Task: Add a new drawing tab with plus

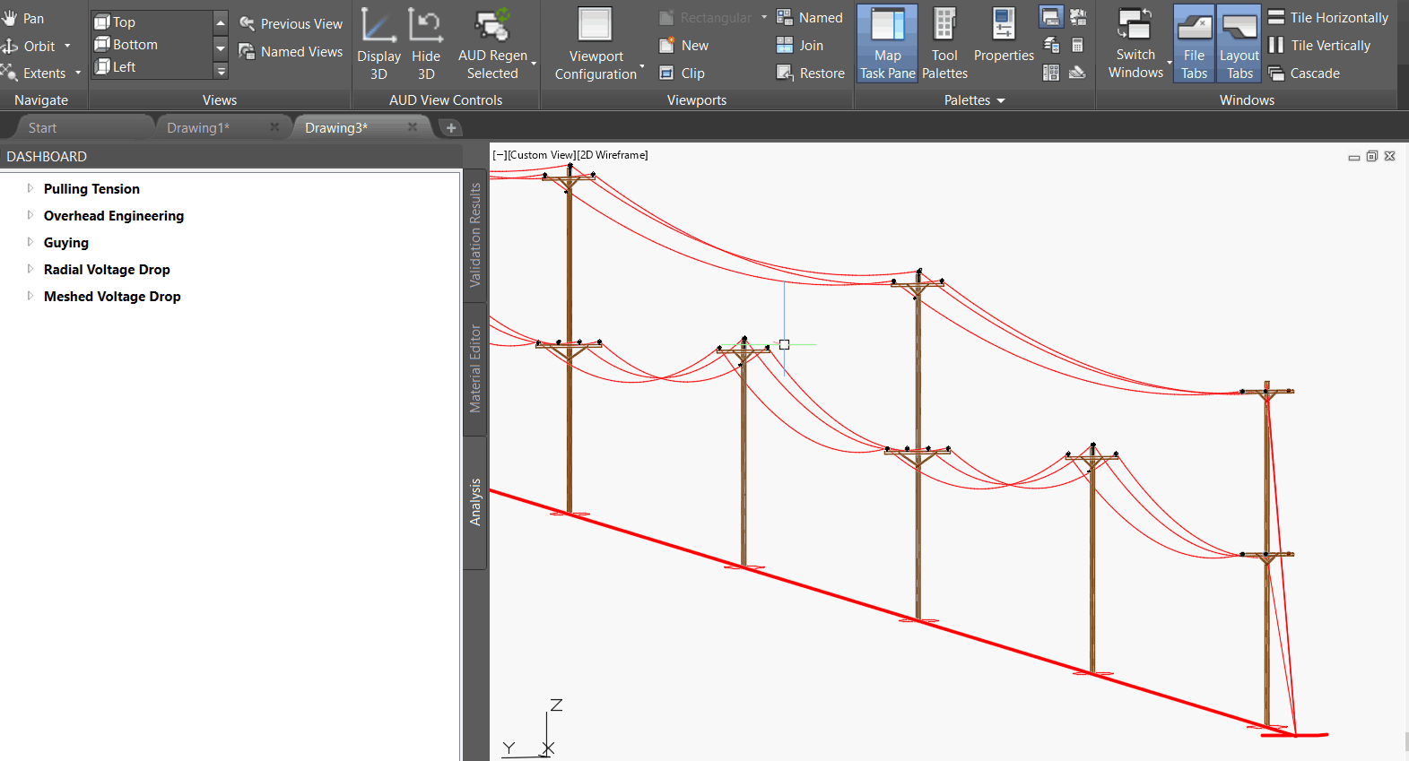Action: coord(451,128)
